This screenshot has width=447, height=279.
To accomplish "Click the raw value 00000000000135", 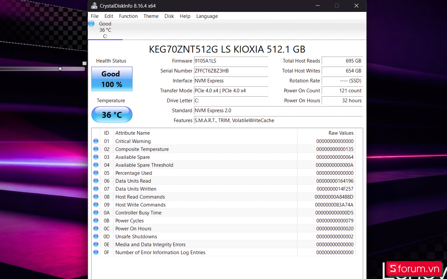I will click(335, 149).
